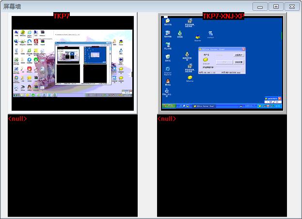The height and width of the screenshot is (219, 302).
Task: Close the tray popup with the red X in the XP screen
Action: tap(280, 99)
